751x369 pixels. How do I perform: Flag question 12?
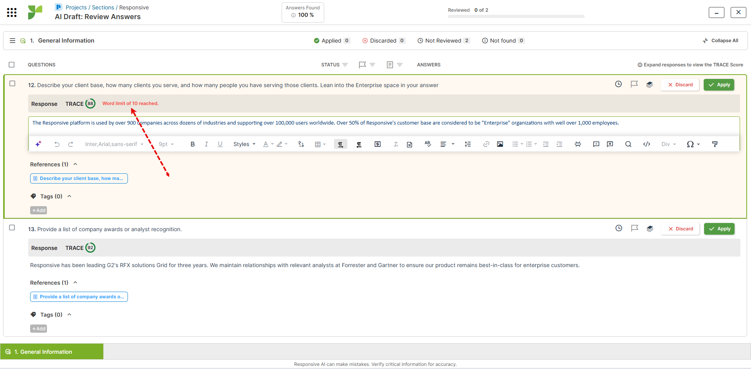(x=634, y=84)
